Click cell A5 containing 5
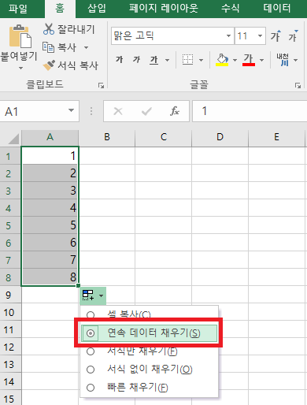 coord(50,225)
